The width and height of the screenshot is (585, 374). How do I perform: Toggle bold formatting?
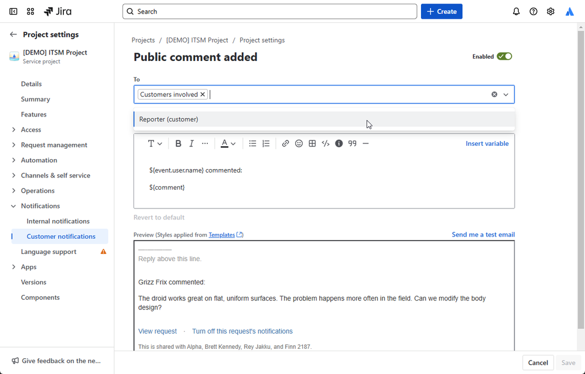[179, 143]
